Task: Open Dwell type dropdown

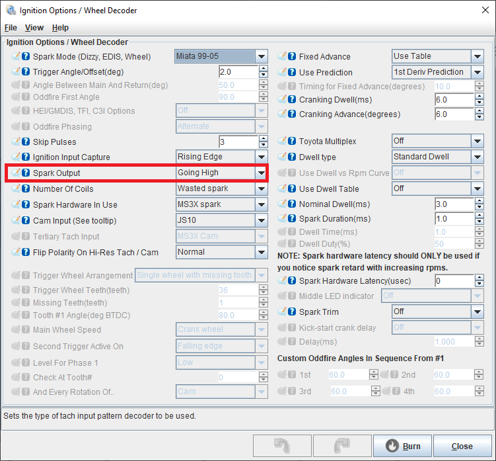Action: [478, 157]
